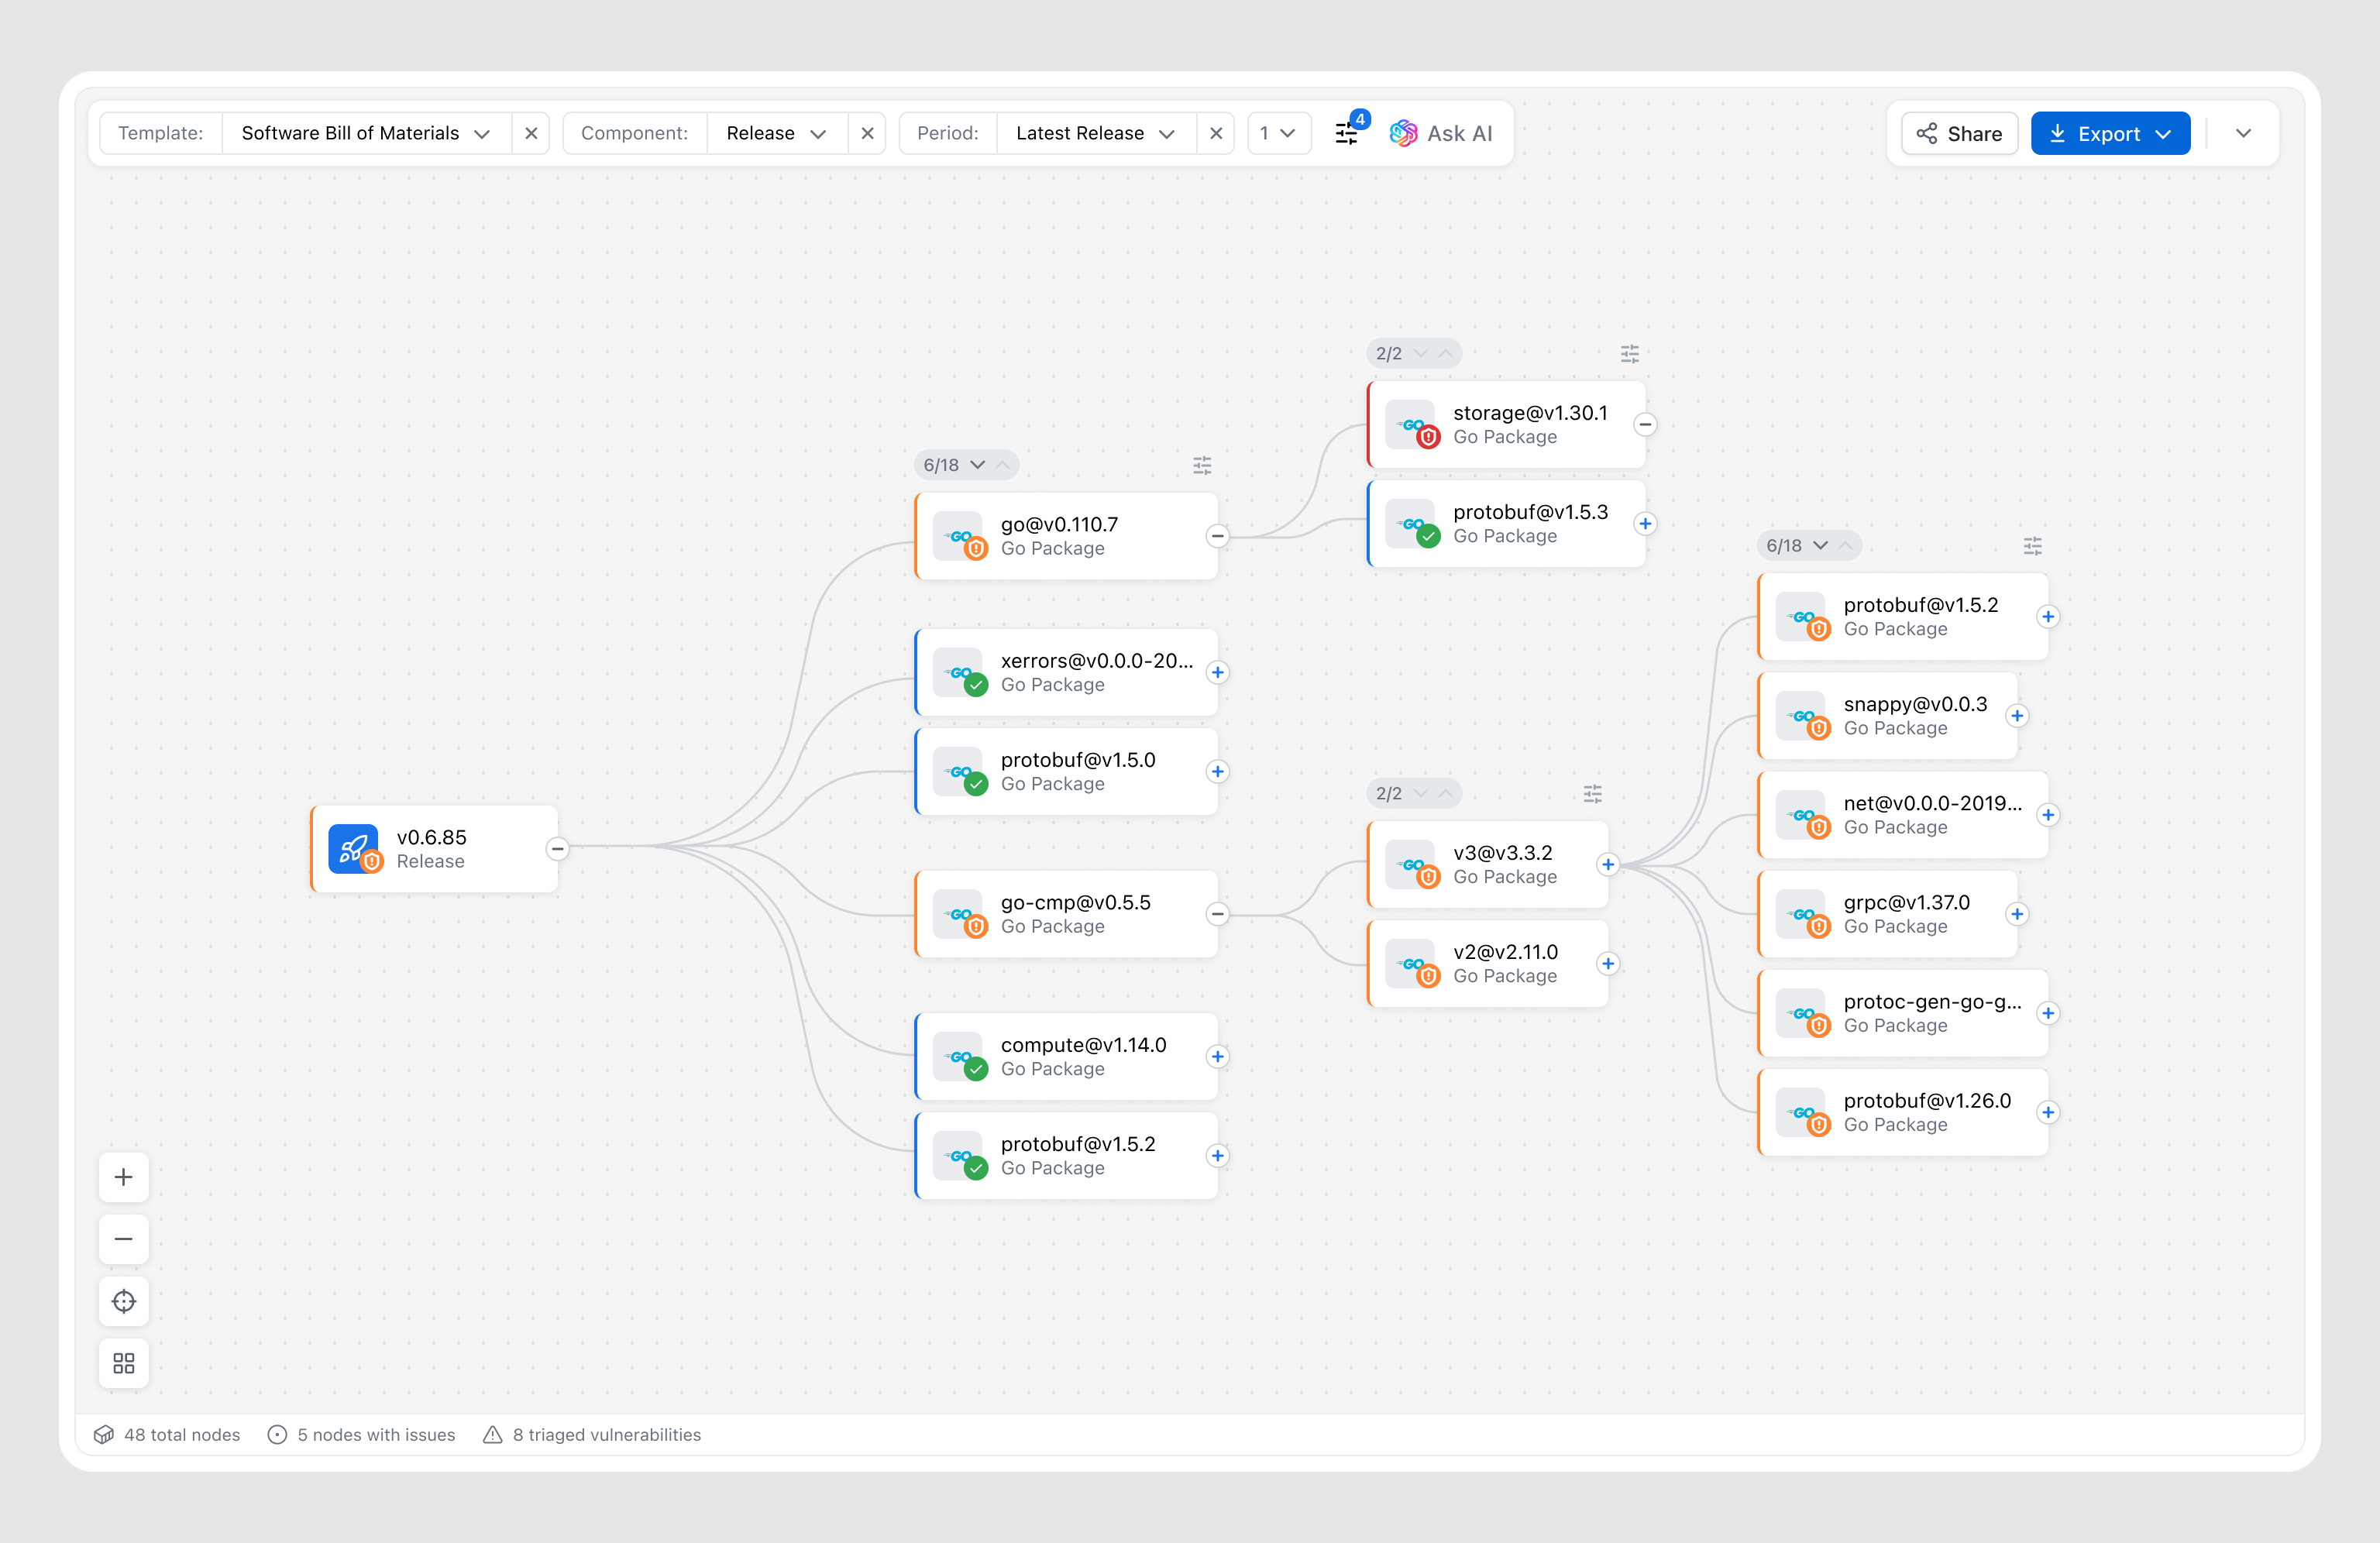Collapse the go-cmp@v0.5.5 node children
Image resolution: width=2380 pixels, height=1543 pixels.
coord(1217,914)
